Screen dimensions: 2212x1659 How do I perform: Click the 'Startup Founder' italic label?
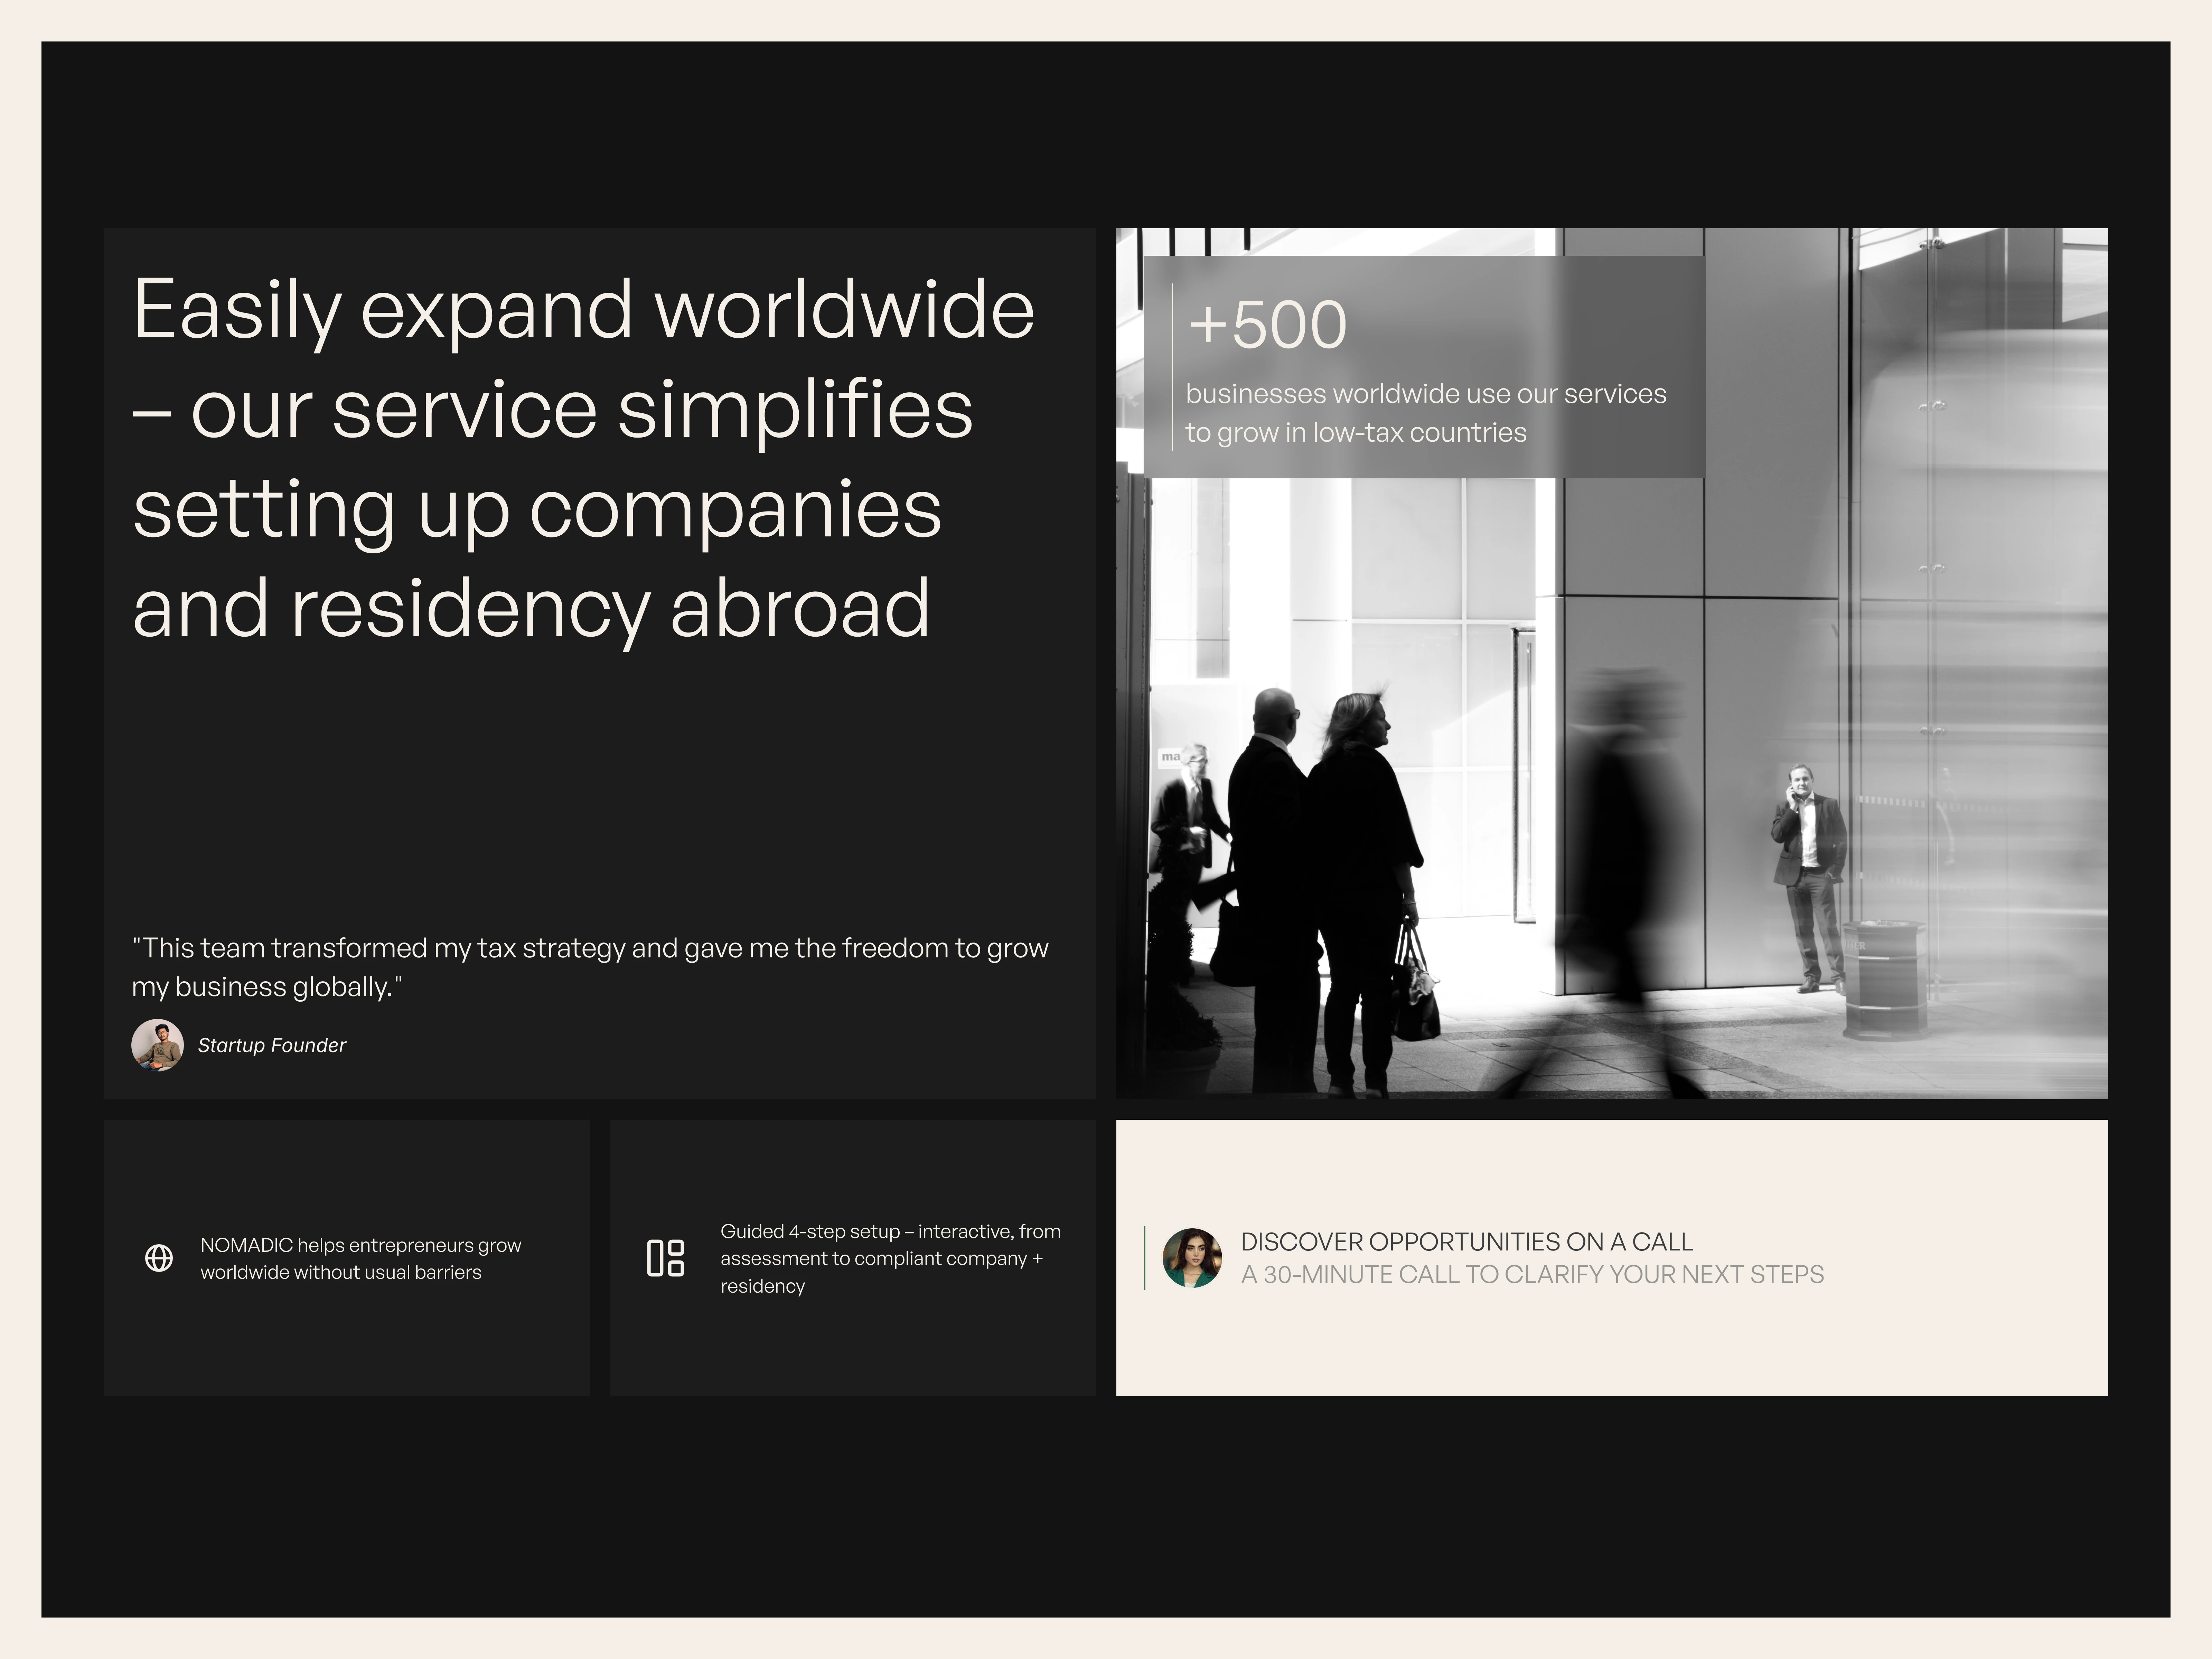[272, 1045]
